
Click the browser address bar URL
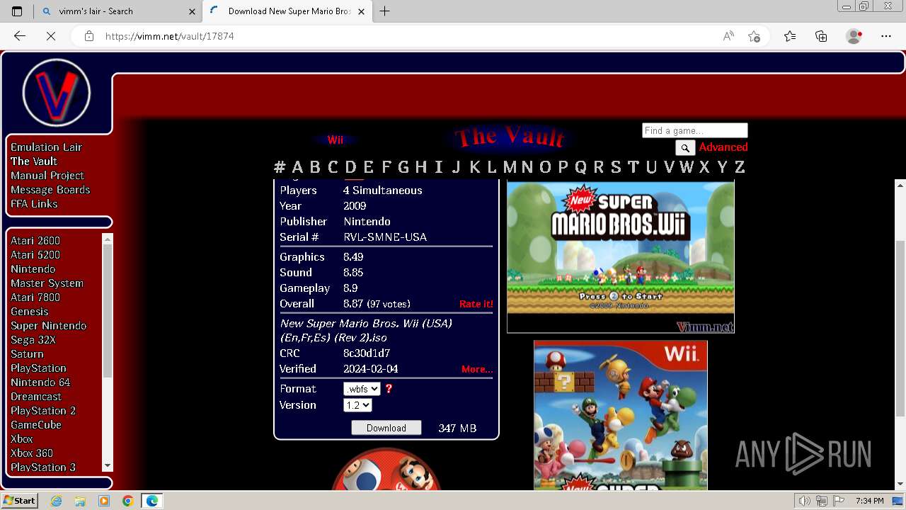click(170, 36)
